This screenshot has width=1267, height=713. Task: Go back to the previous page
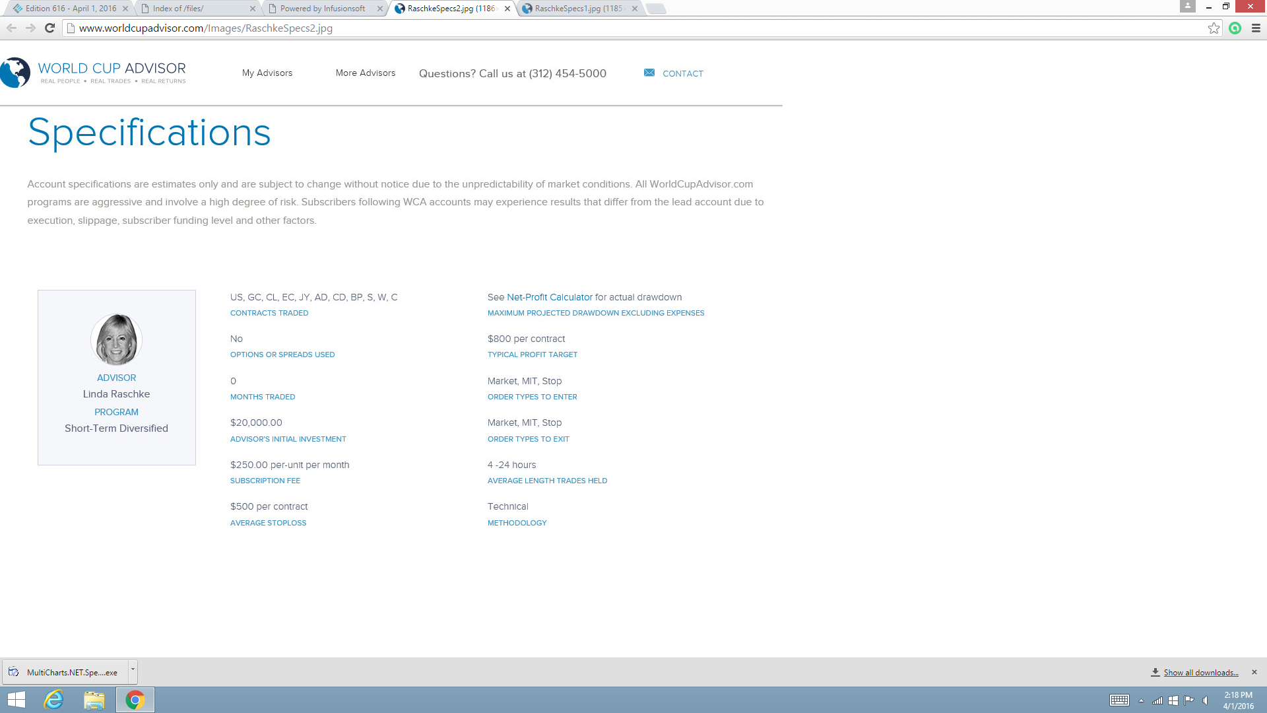pos(11,28)
